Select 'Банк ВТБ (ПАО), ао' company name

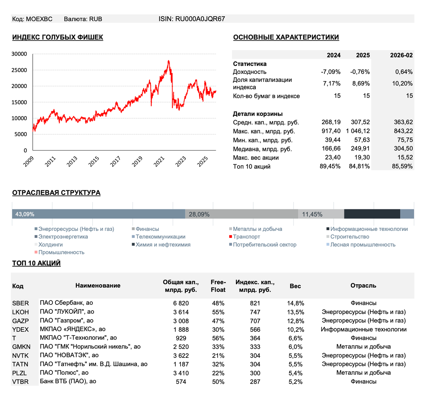(68, 381)
